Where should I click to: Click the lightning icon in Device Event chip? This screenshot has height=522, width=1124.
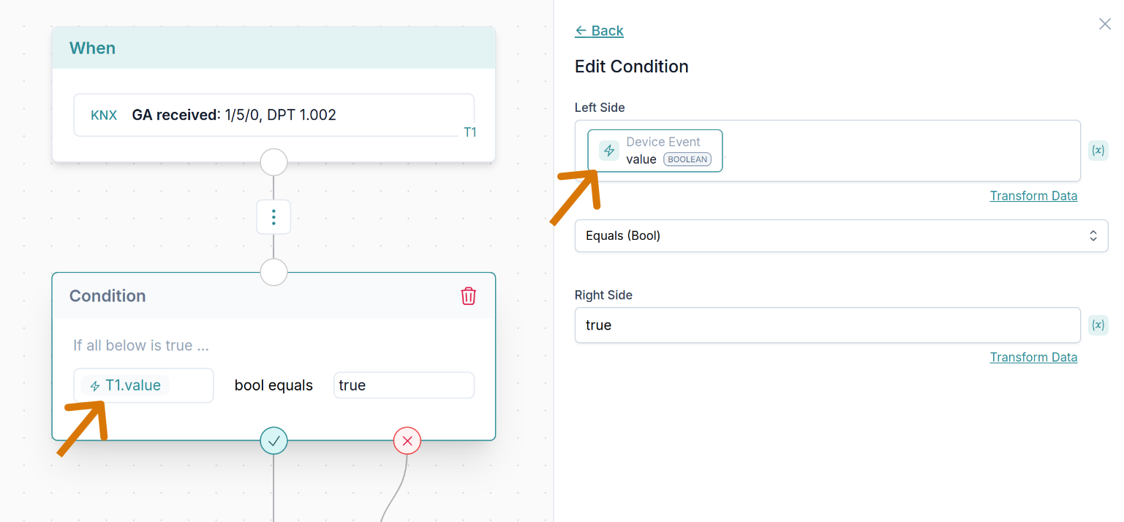click(x=609, y=151)
